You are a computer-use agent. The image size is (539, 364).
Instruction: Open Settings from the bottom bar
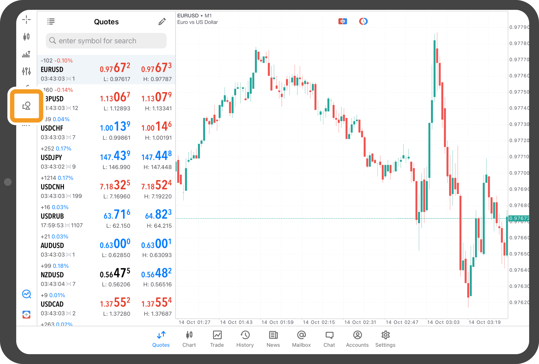click(x=385, y=339)
